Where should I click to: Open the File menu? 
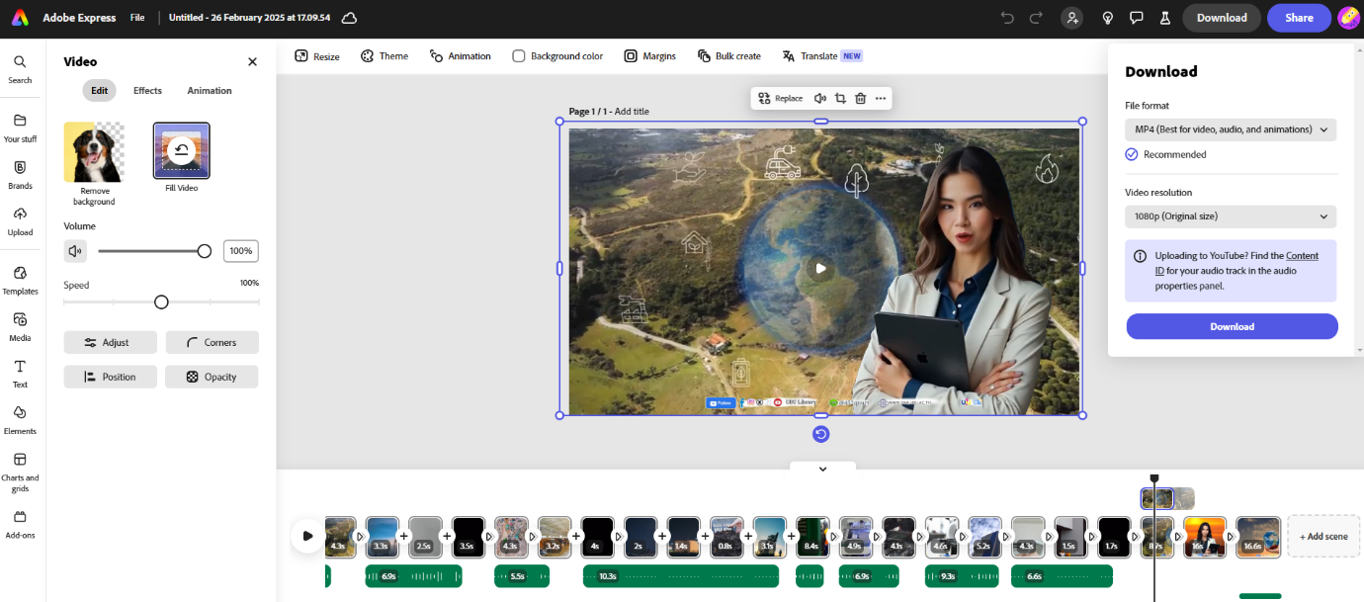[x=137, y=18]
